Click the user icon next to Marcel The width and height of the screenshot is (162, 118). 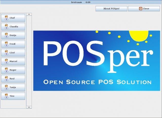click(6, 61)
